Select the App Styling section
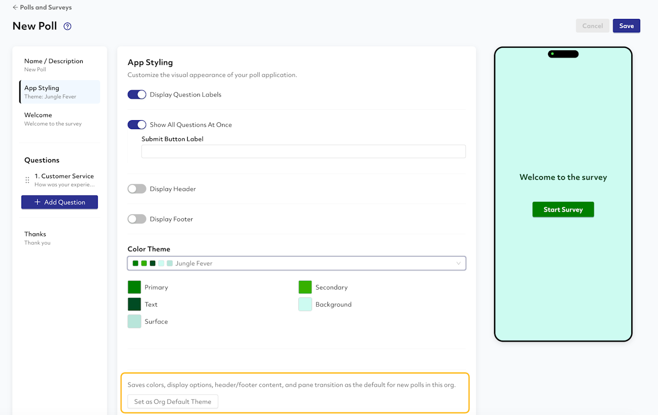Viewport: 658px width, 415px height. [60, 92]
